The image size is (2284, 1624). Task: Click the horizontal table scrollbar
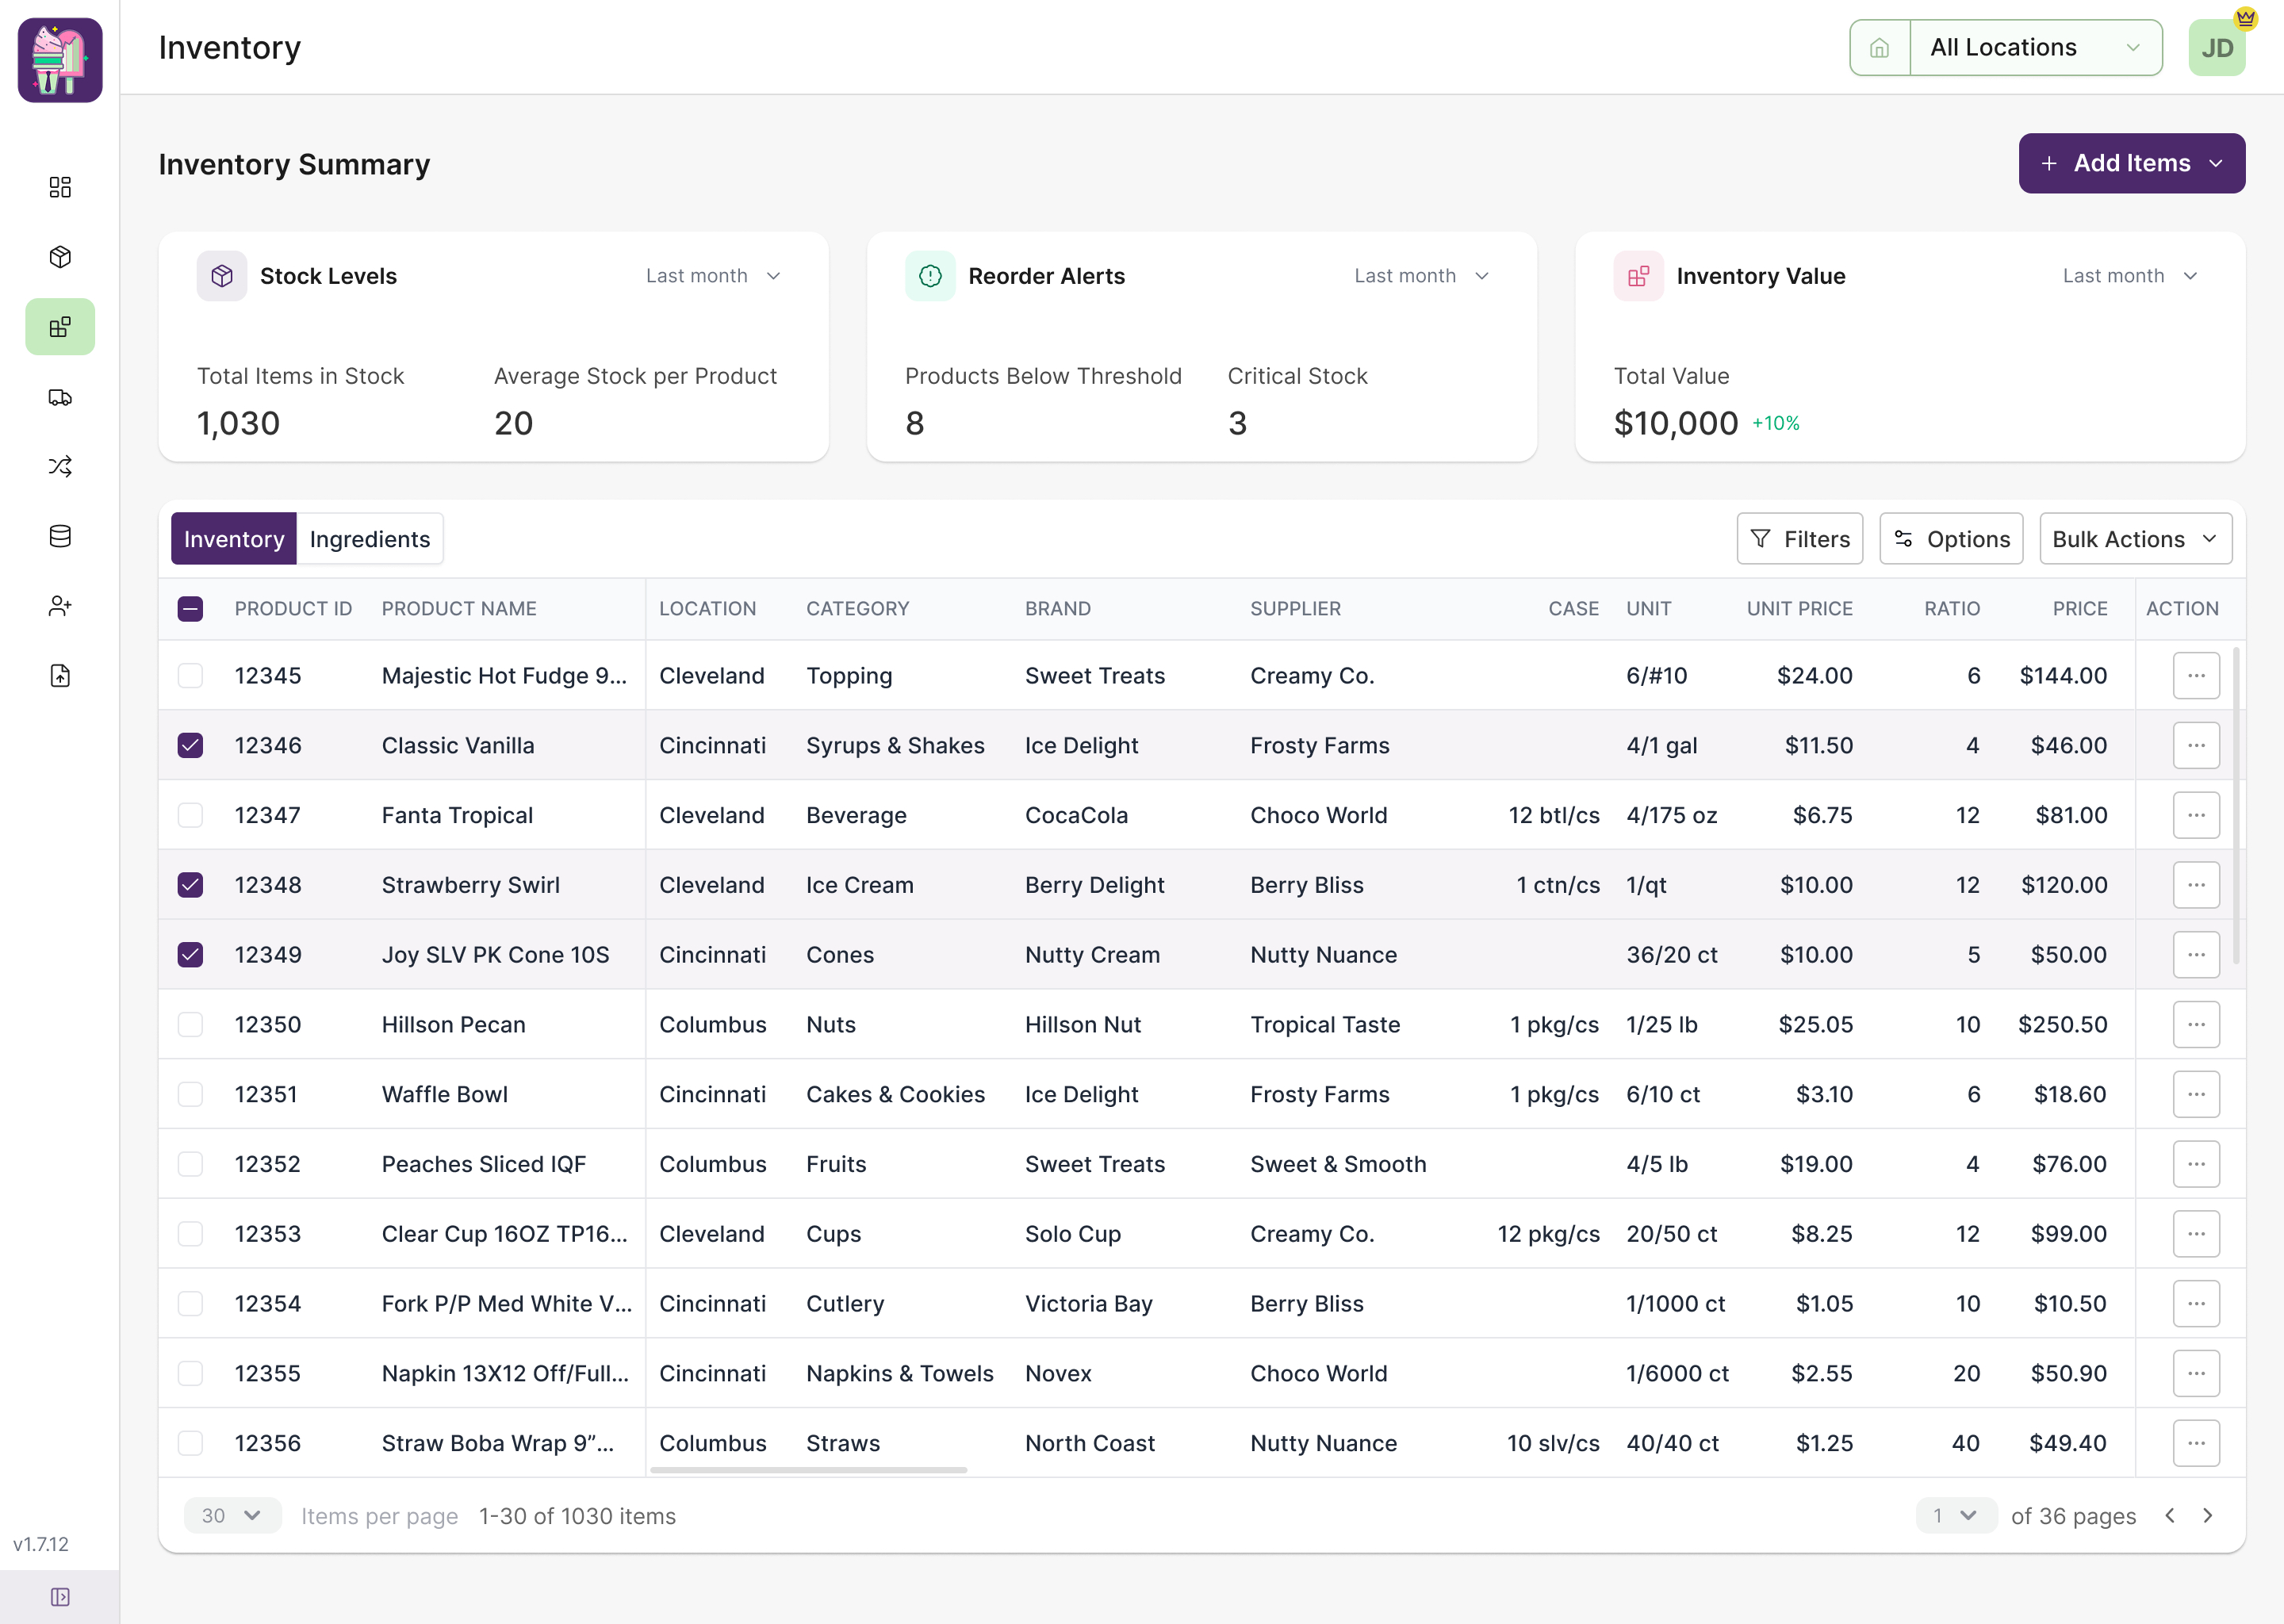point(808,1470)
